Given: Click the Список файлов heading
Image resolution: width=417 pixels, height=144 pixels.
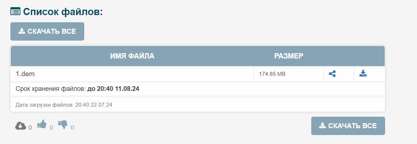Looking at the screenshot, I should [63, 11].
